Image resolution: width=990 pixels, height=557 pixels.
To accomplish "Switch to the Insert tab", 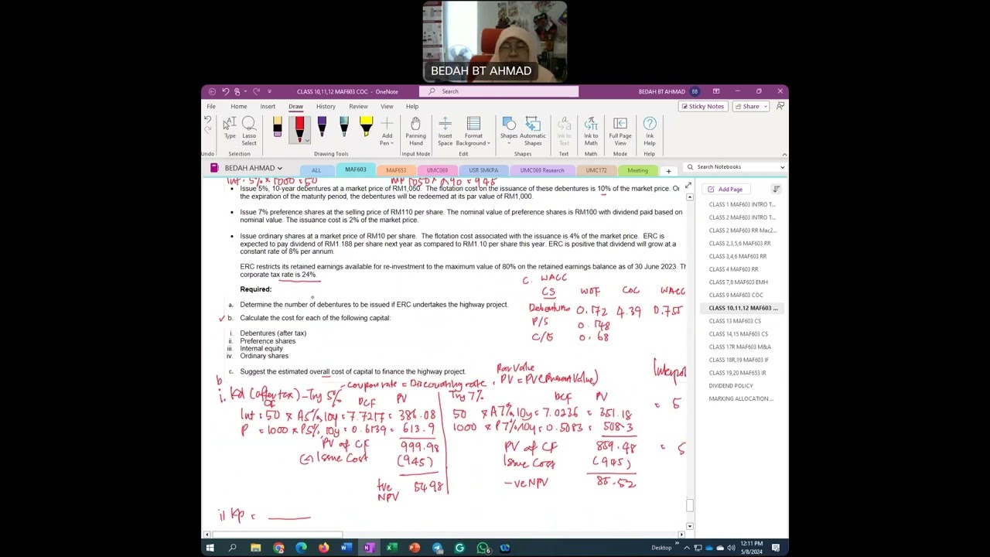I will (x=268, y=106).
